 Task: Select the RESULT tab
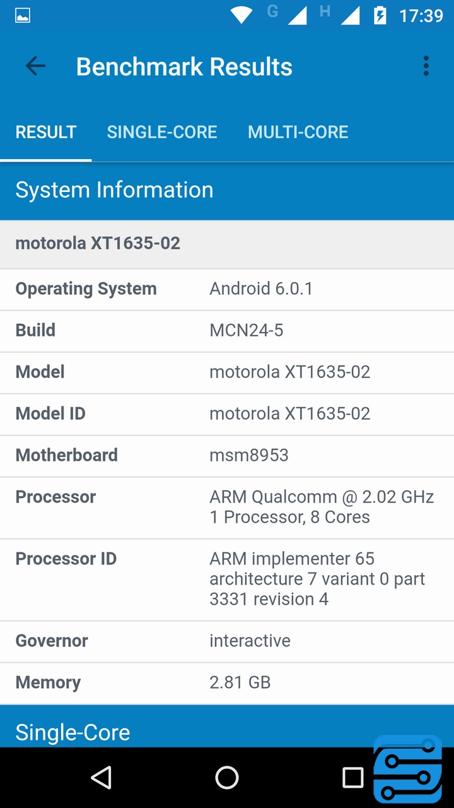click(x=46, y=132)
